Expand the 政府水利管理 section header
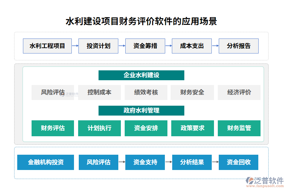Viewport: 287px width, 191px height. [141, 110]
